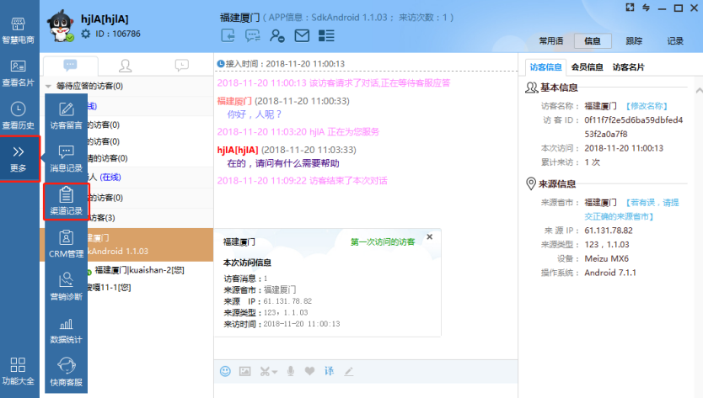Insert an emoji with the smiley icon
The width and height of the screenshot is (703, 398).
(x=225, y=371)
